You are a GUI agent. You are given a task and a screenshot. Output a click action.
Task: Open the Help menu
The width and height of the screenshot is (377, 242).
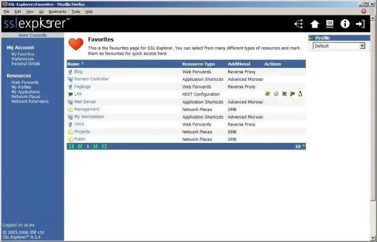(89, 12)
